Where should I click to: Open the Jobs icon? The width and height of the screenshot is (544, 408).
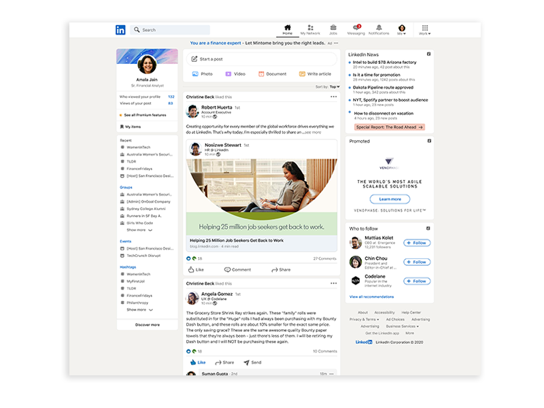pos(333,27)
